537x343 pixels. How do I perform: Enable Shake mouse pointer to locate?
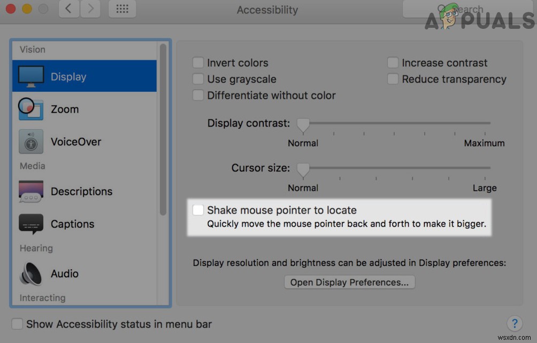click(198, 210)
